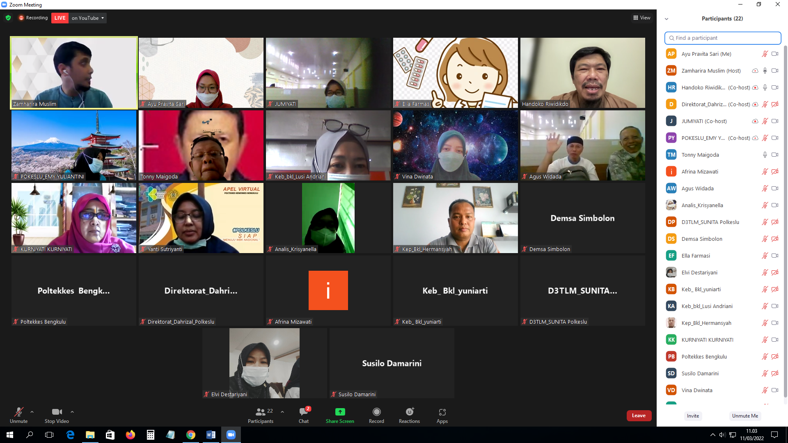Click the Find a participant search field
This screenshot has width=788, height=443.
(723, 38)
